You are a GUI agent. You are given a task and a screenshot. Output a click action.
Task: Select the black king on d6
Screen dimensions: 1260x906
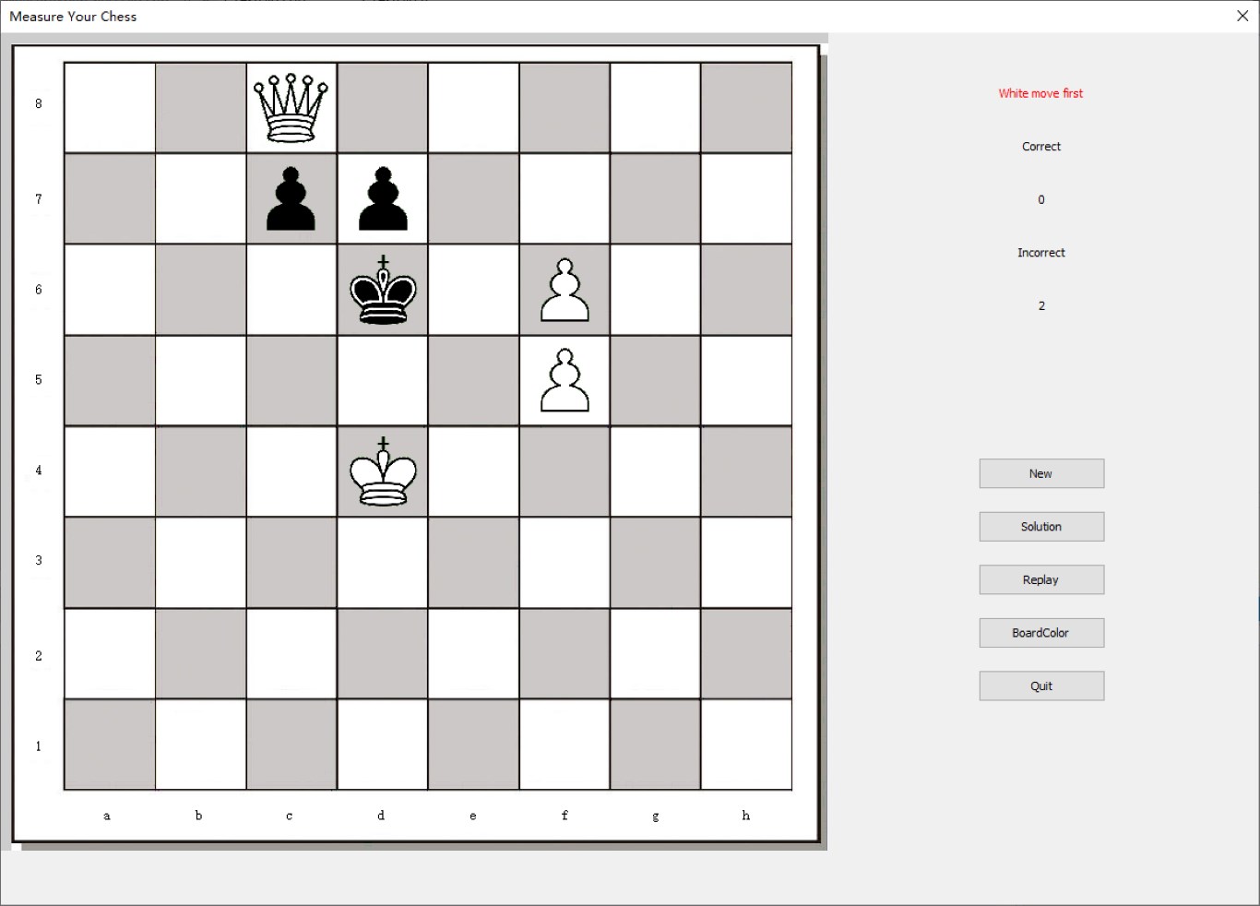point(383,290)
